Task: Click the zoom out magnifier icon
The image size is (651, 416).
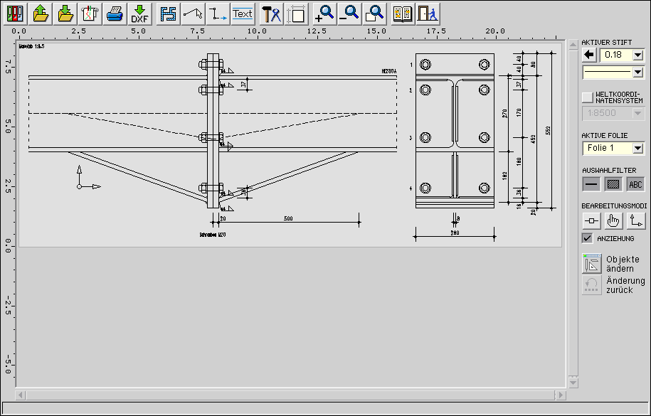Action: click(x=349, y=14)
